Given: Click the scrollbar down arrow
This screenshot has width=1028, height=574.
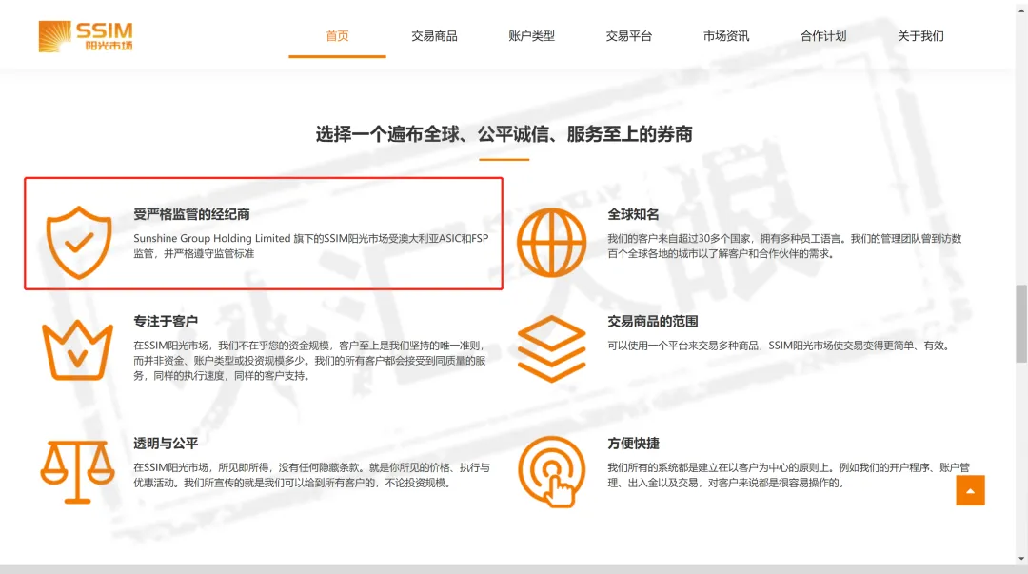Looking at the screenshot, I should click(1021, 559).
